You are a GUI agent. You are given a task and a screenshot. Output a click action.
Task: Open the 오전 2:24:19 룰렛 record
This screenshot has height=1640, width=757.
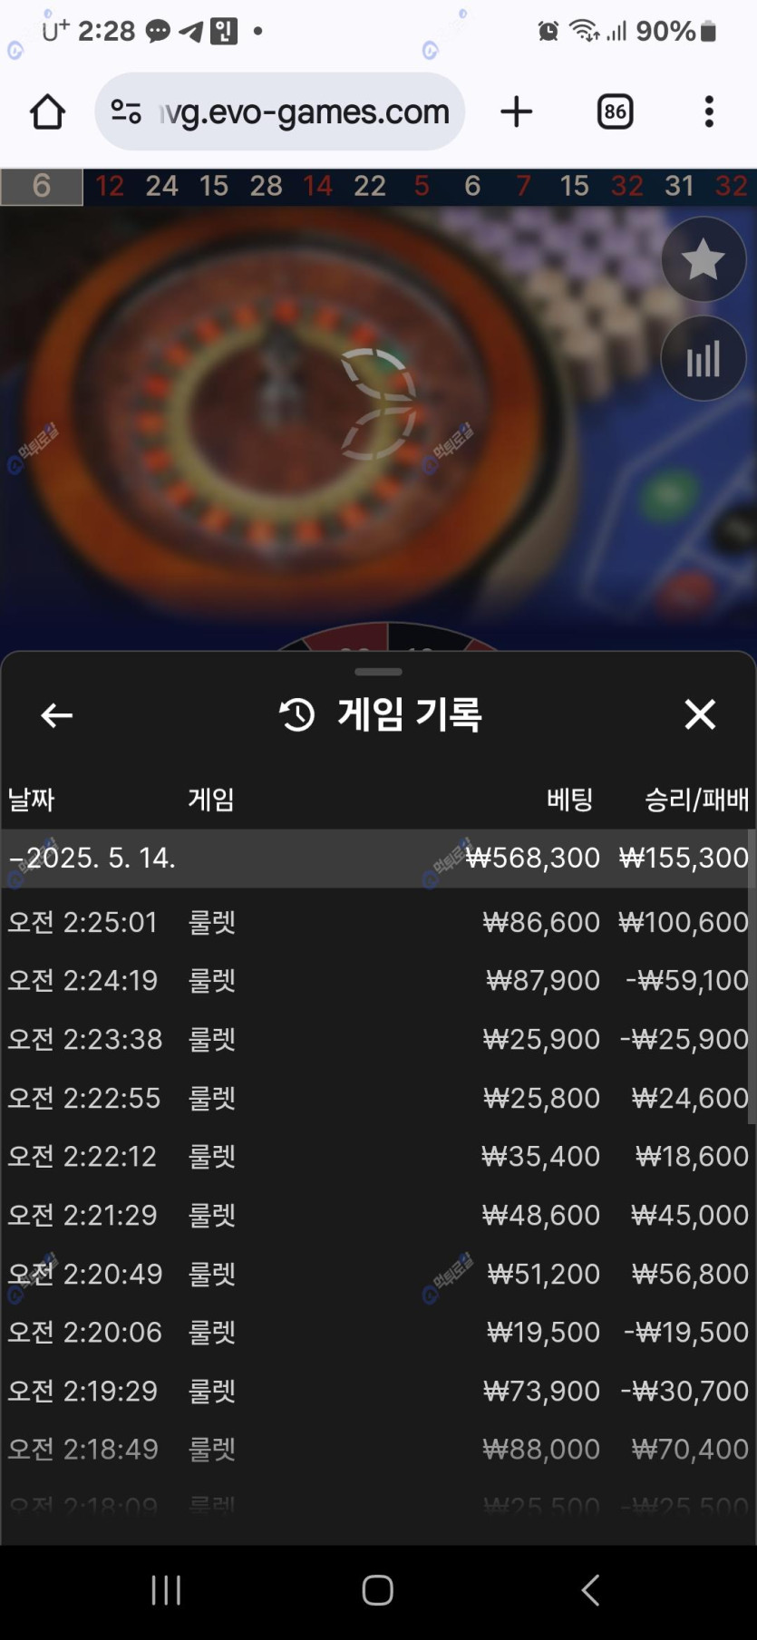click(378, 980)
